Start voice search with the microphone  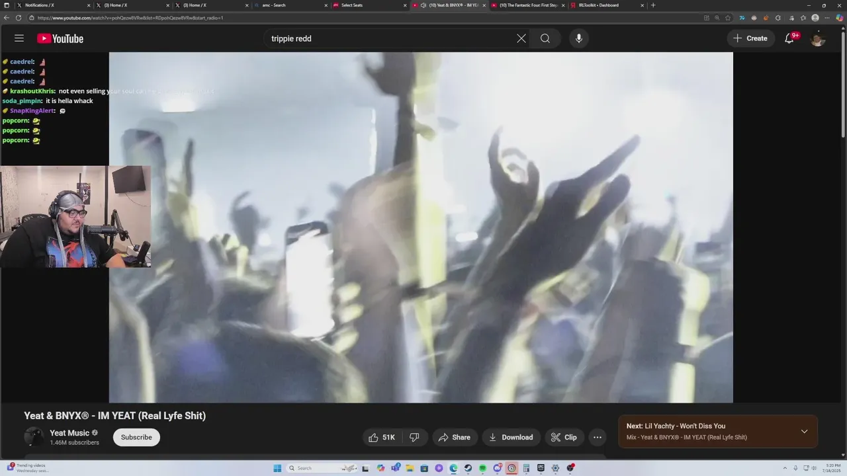click(x=579, y=38)
